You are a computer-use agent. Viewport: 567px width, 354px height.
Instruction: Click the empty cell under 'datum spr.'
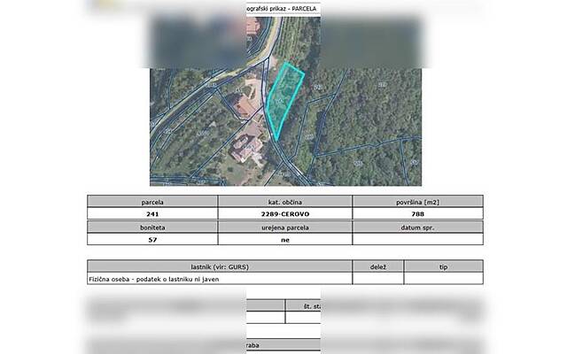(417, 239)
